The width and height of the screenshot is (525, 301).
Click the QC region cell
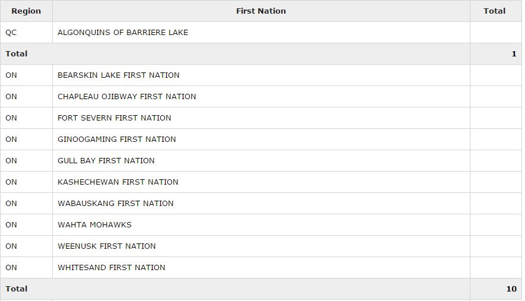coord(11,33)
